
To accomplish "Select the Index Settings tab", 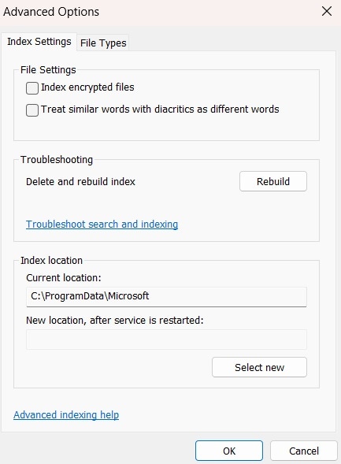I will click(x=39, y=42).
